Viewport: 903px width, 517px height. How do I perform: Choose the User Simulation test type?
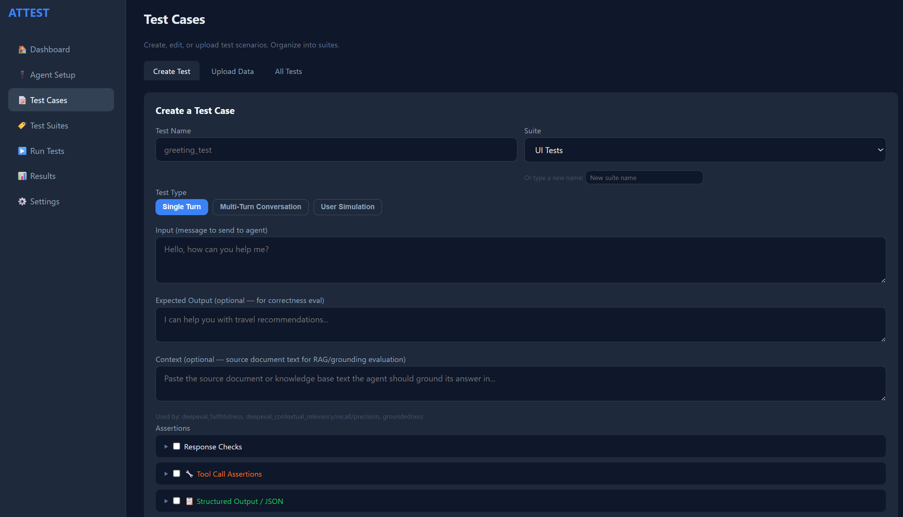pos(348,207)
